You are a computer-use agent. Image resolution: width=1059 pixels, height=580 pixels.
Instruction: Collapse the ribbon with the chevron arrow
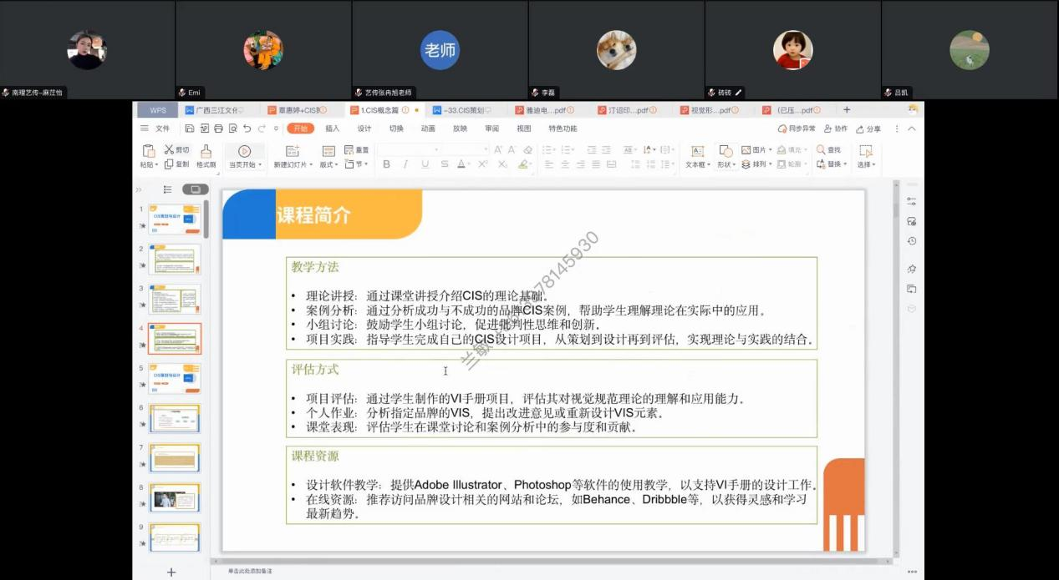[911, 129]
